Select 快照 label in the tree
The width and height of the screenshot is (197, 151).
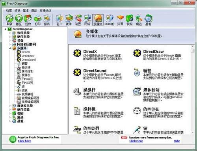click(x=20, y=113)
